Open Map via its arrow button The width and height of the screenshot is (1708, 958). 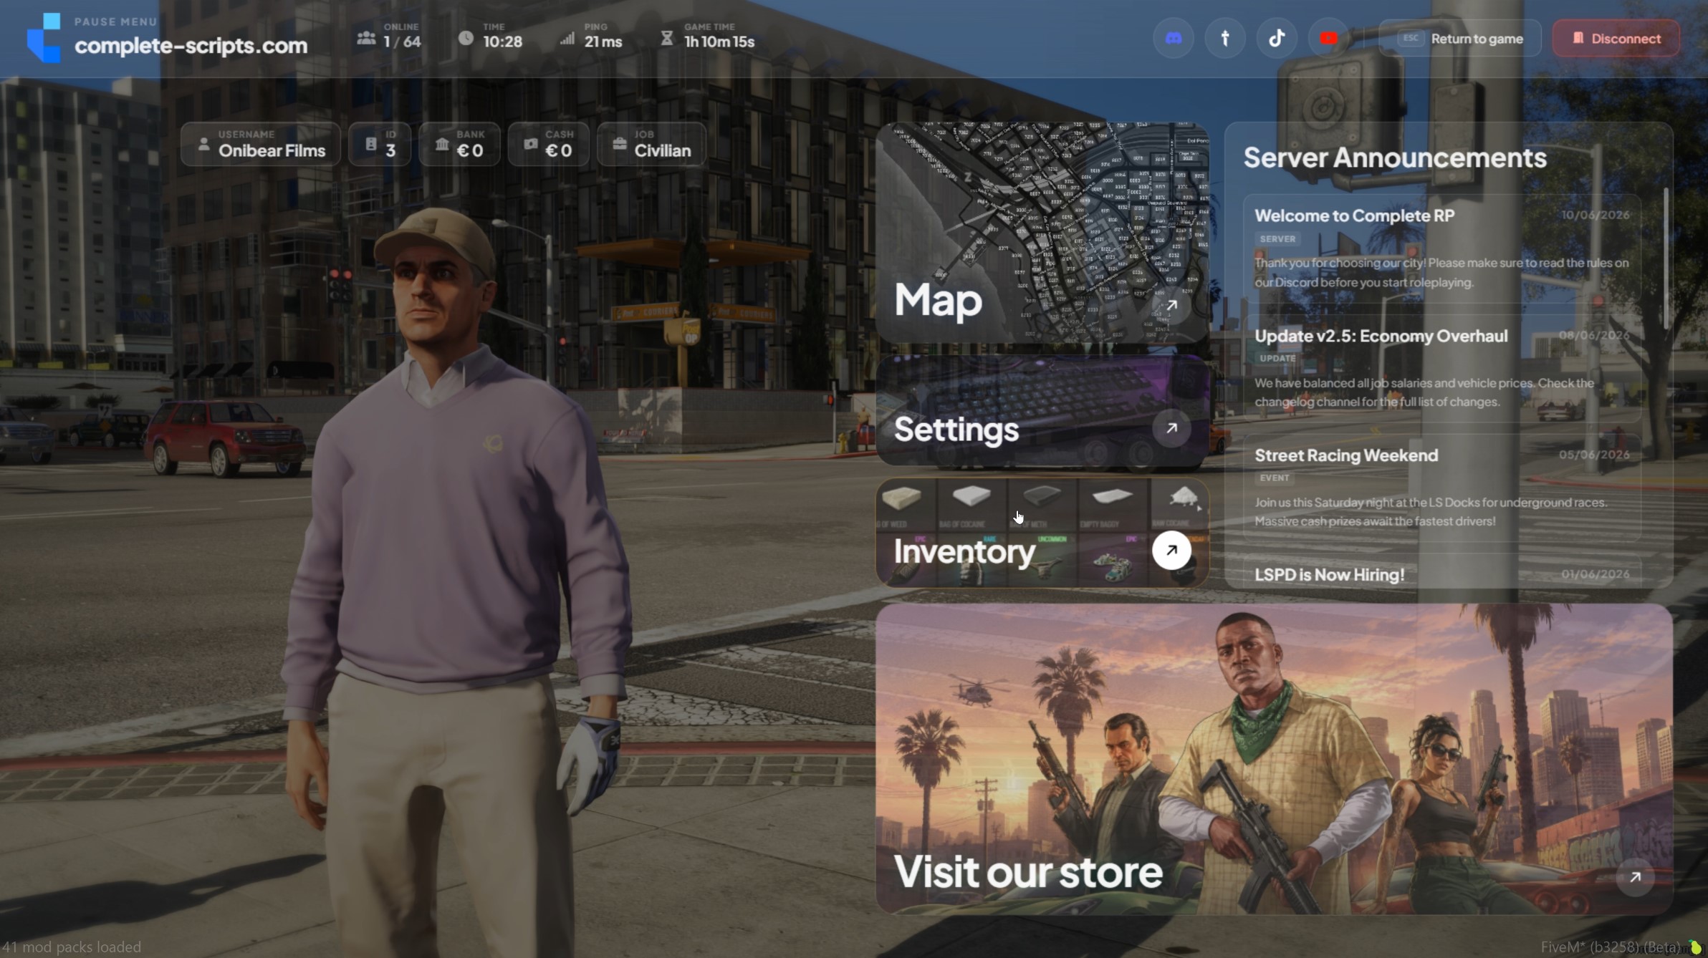click(x=1171, y=306)
